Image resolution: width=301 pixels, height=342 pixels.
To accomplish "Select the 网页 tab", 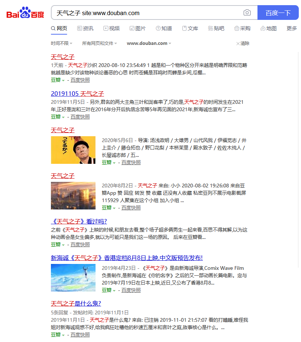I will [59, 29].
